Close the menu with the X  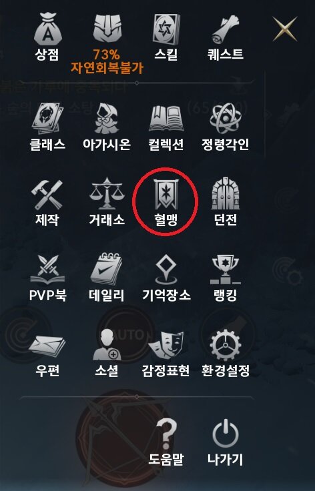pos(285,29)
